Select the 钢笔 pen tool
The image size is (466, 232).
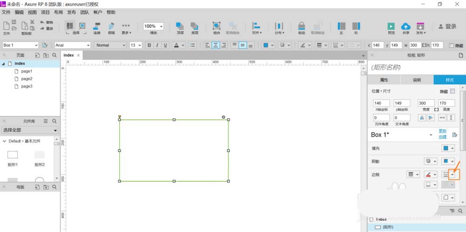pos(111,26)
